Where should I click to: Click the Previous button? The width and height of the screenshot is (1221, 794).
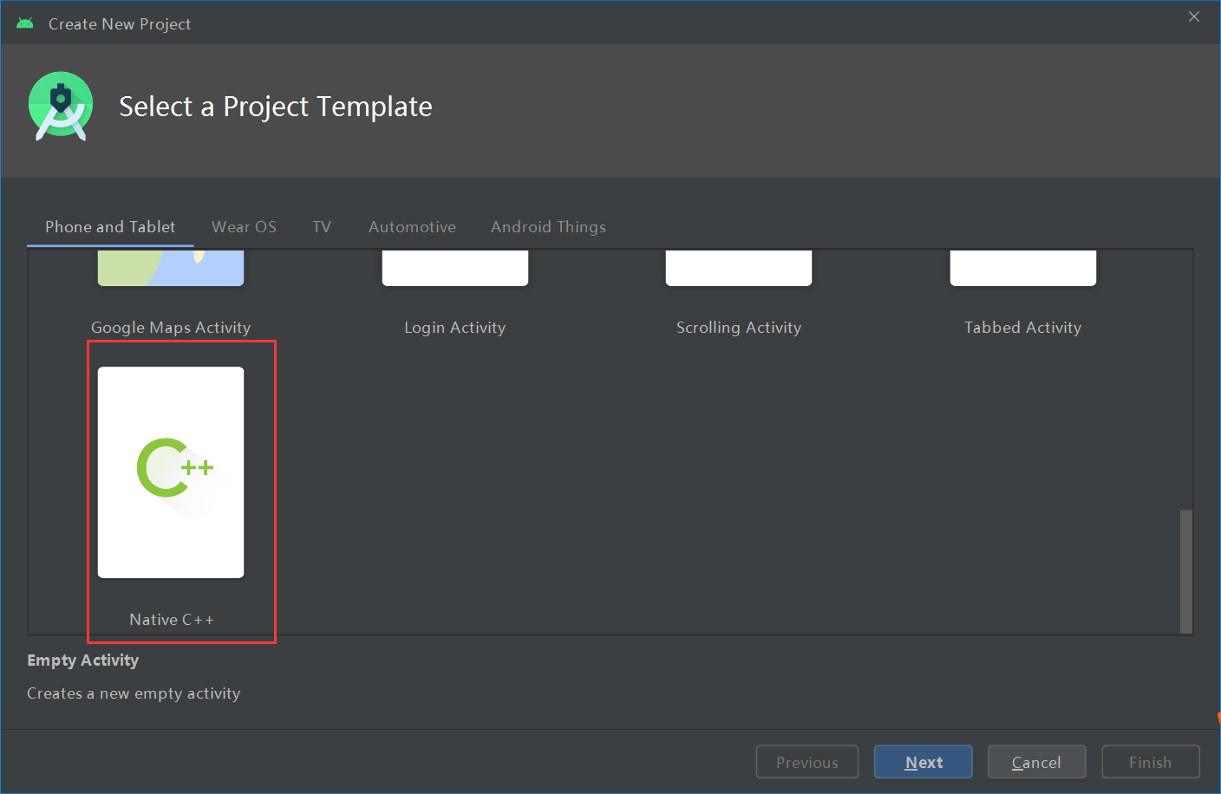click(x=807, y=762)
